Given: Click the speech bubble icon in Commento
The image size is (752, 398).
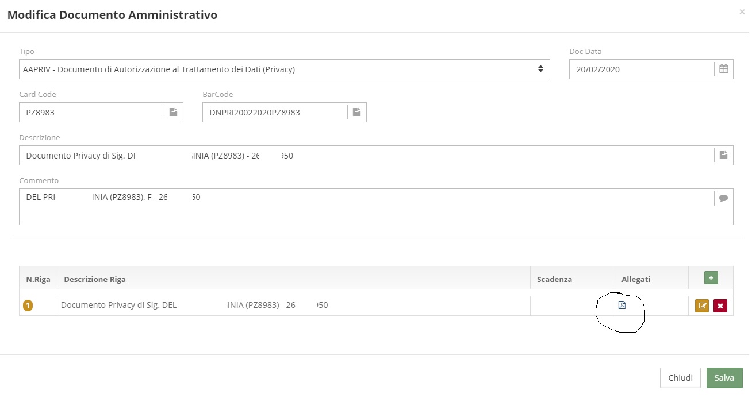Looking at the screenshot, I should click(723, 198).
